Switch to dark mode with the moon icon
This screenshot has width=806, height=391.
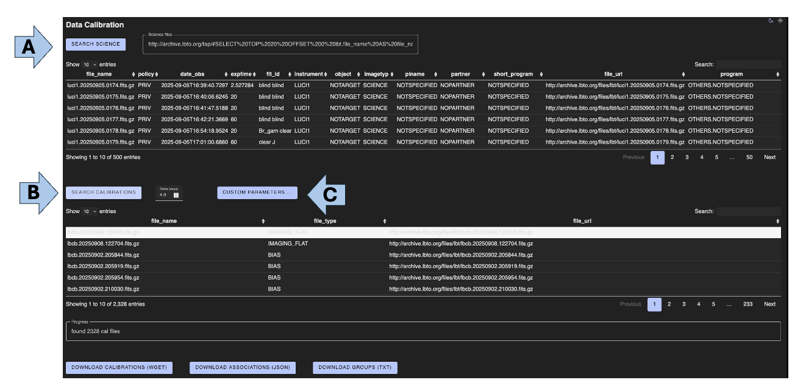[x=771, y=21]
